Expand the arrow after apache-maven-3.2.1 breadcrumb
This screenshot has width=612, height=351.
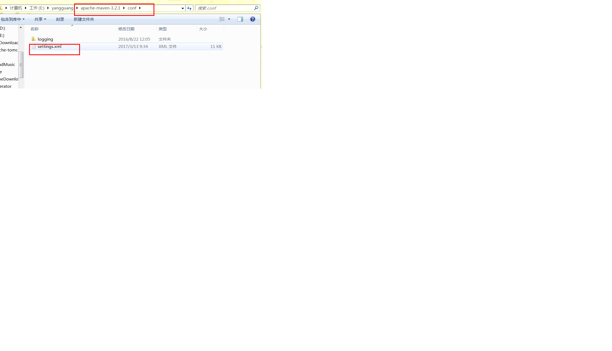coord(124,8)
